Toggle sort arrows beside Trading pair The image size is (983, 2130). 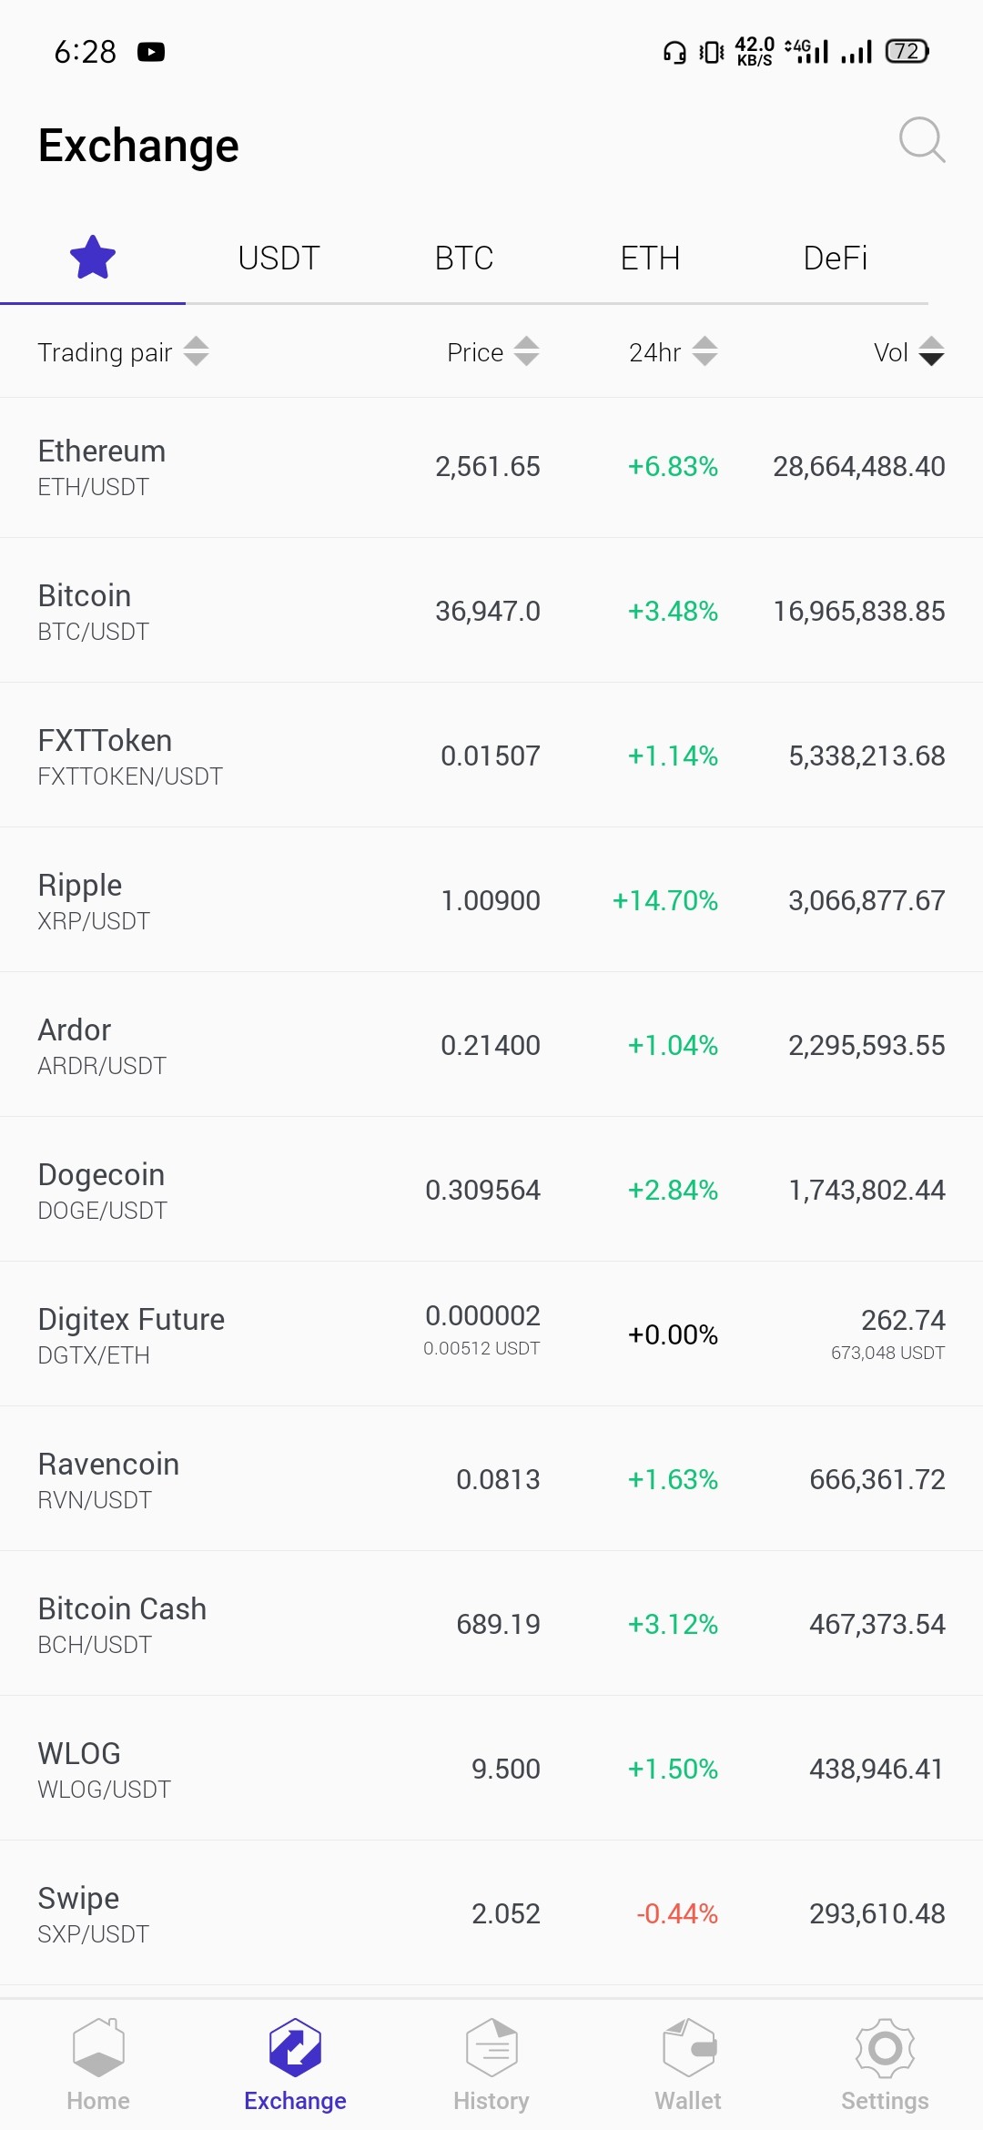point(196,351)
